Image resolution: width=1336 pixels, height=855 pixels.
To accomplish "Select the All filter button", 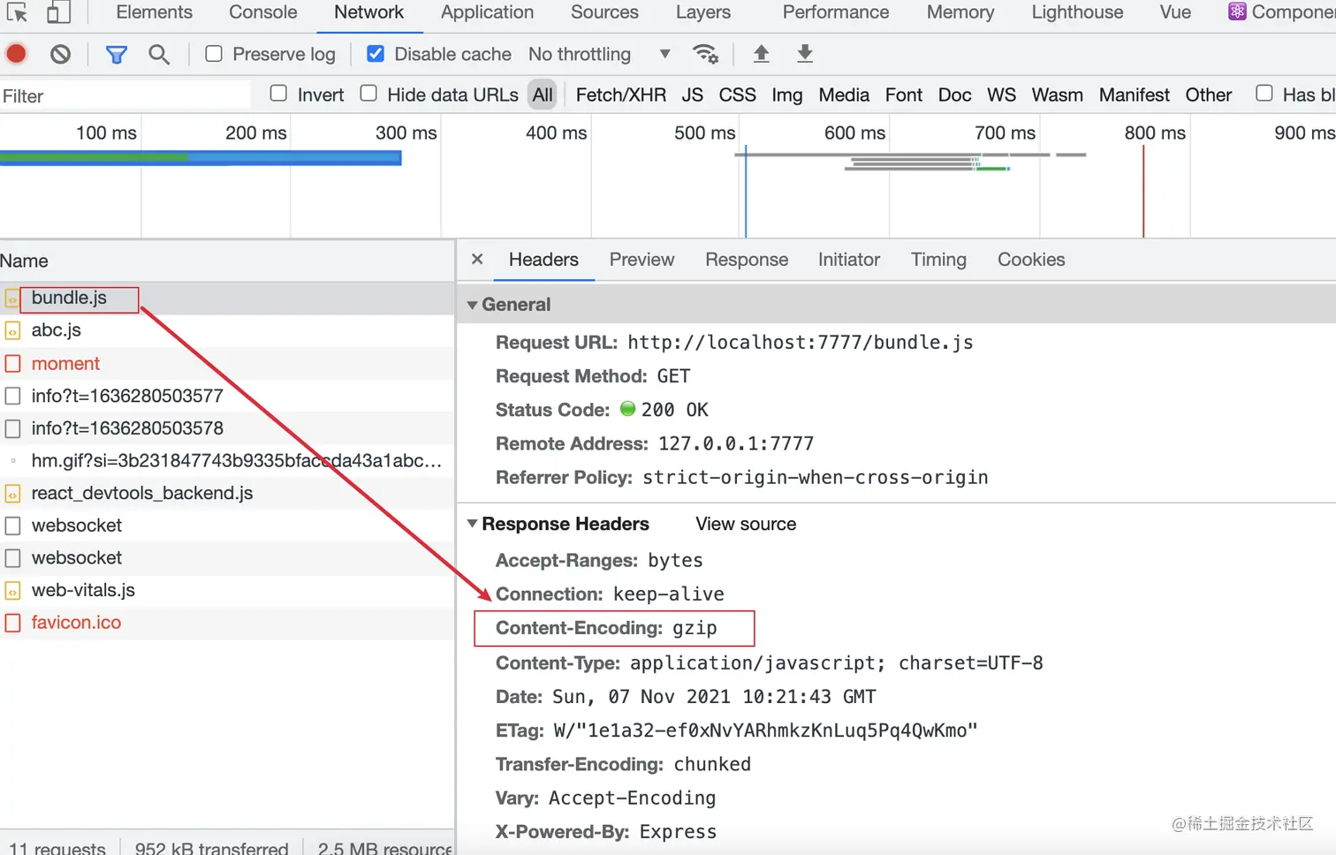I will coord(543,95).
